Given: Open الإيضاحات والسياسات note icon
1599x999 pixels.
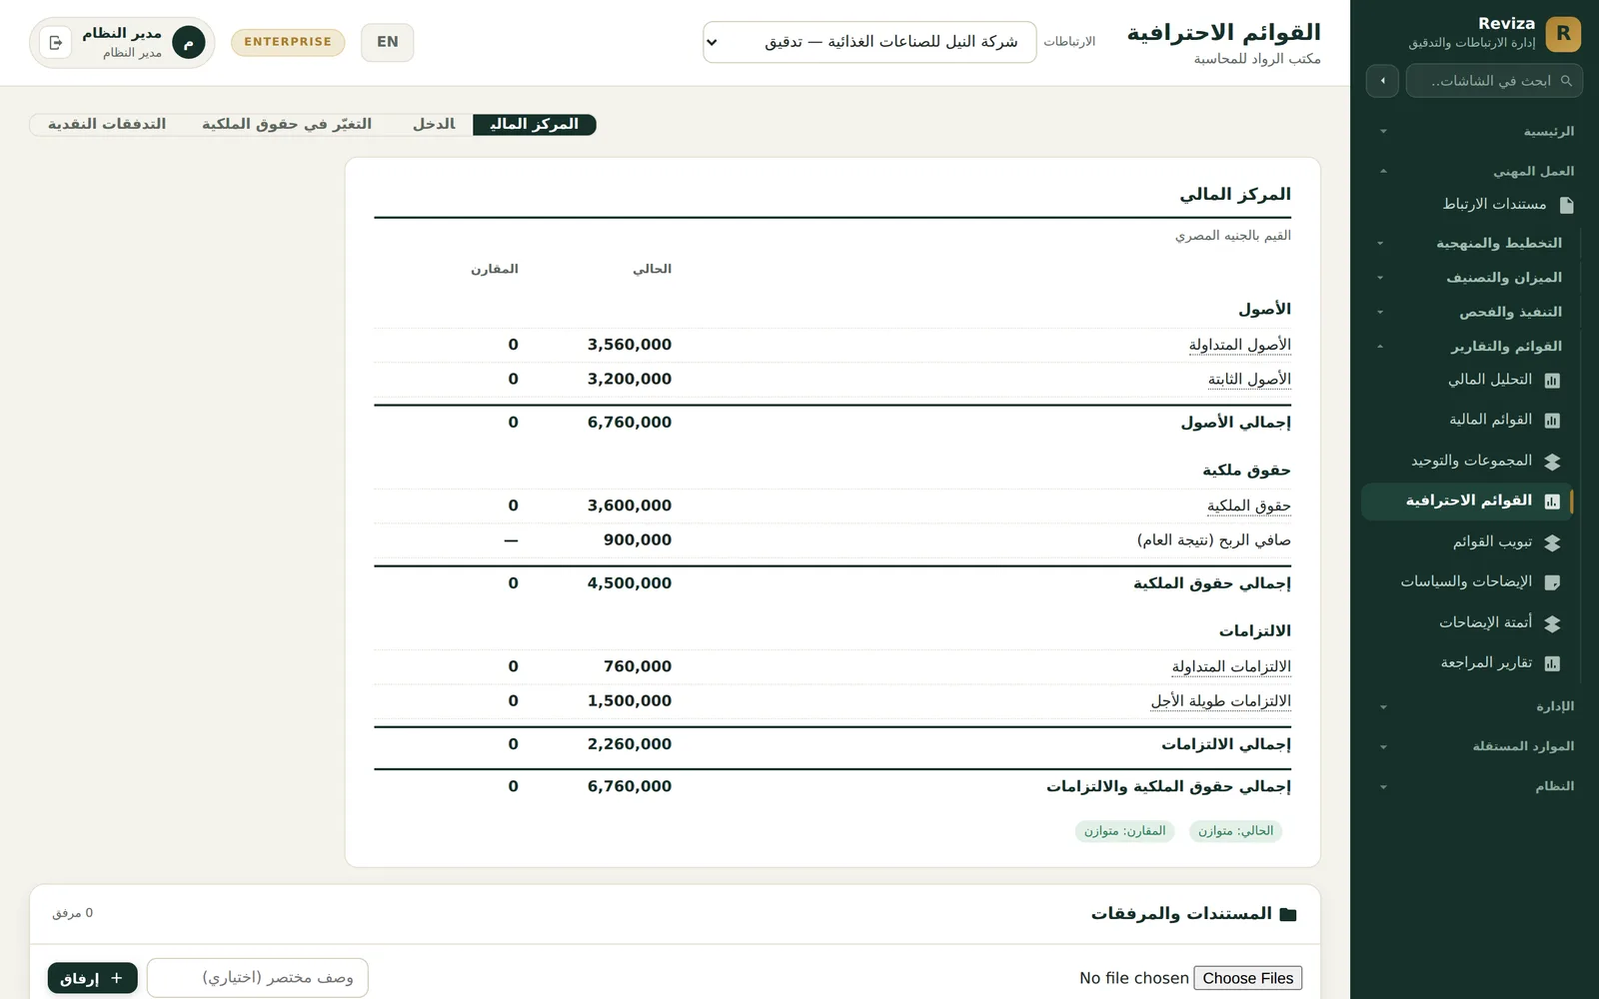Looking at the screenshot, I should 1552,582.
